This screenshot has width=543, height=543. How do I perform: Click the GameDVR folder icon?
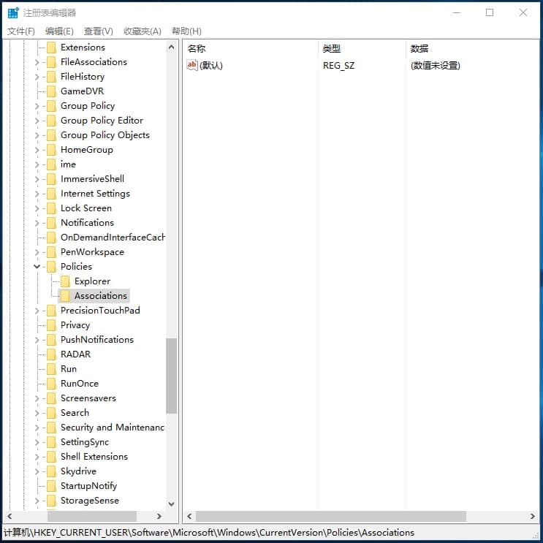pos(51,91)
